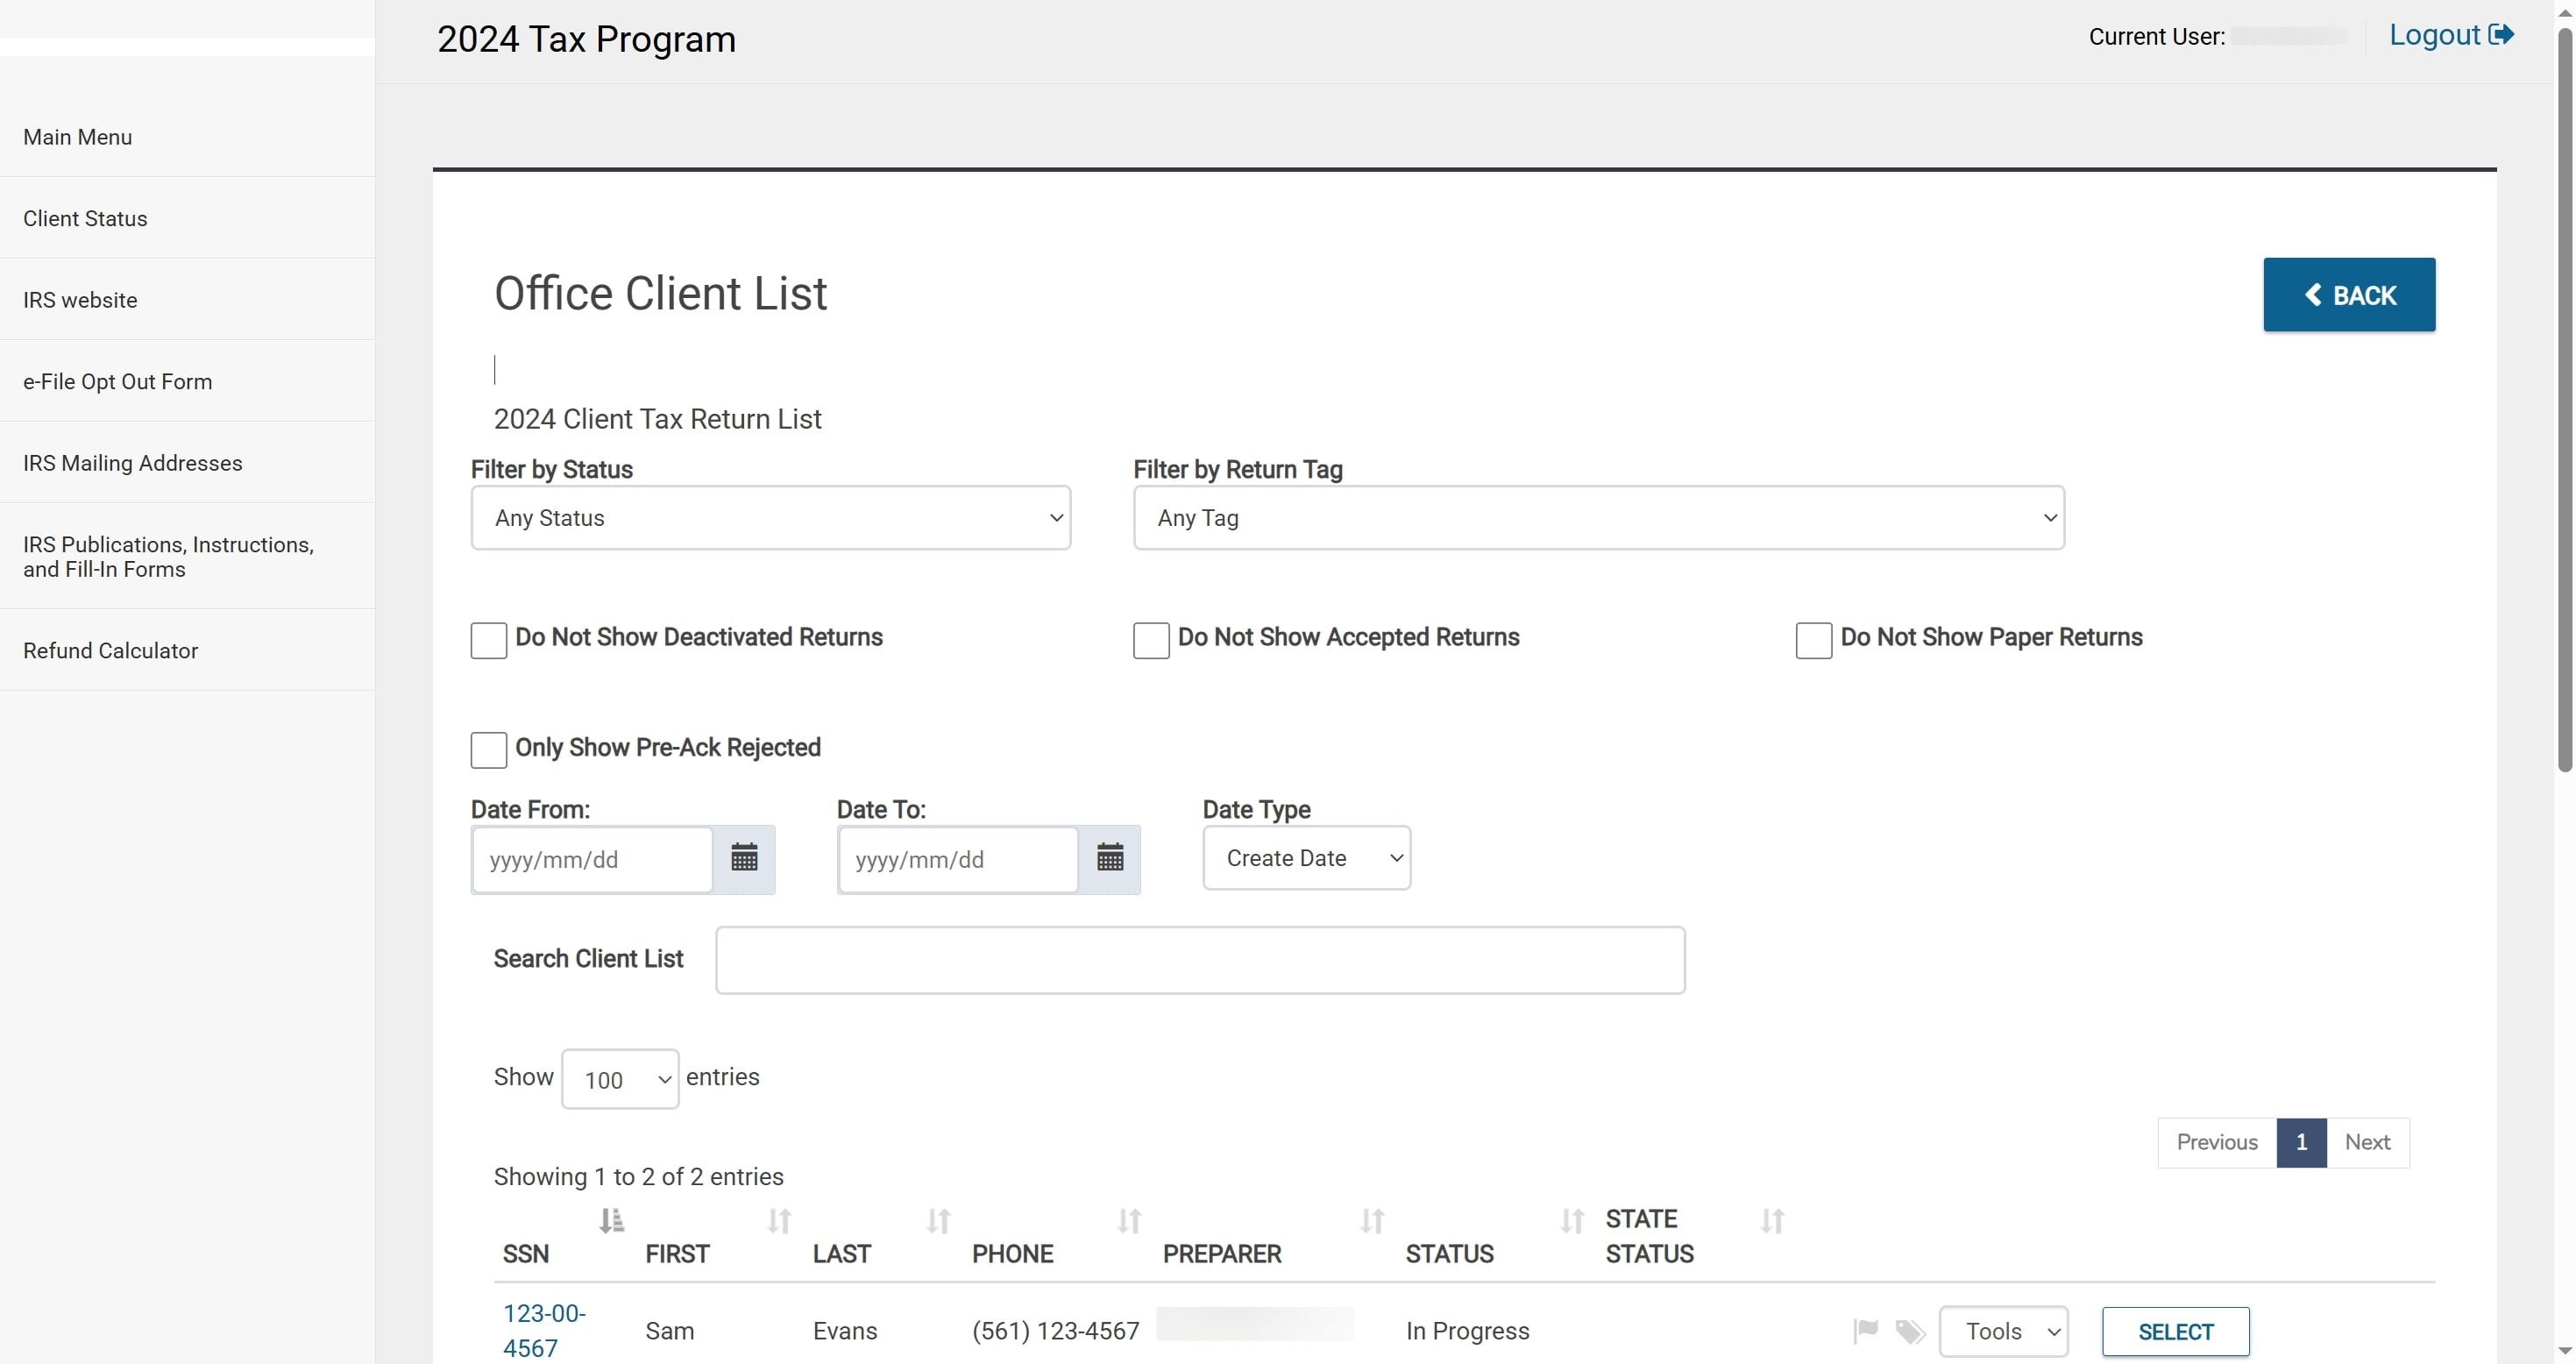Check Only Show Pre-Ack Rejected
This screenshot has width=2576, height=1364.
(x=488, y=750)
